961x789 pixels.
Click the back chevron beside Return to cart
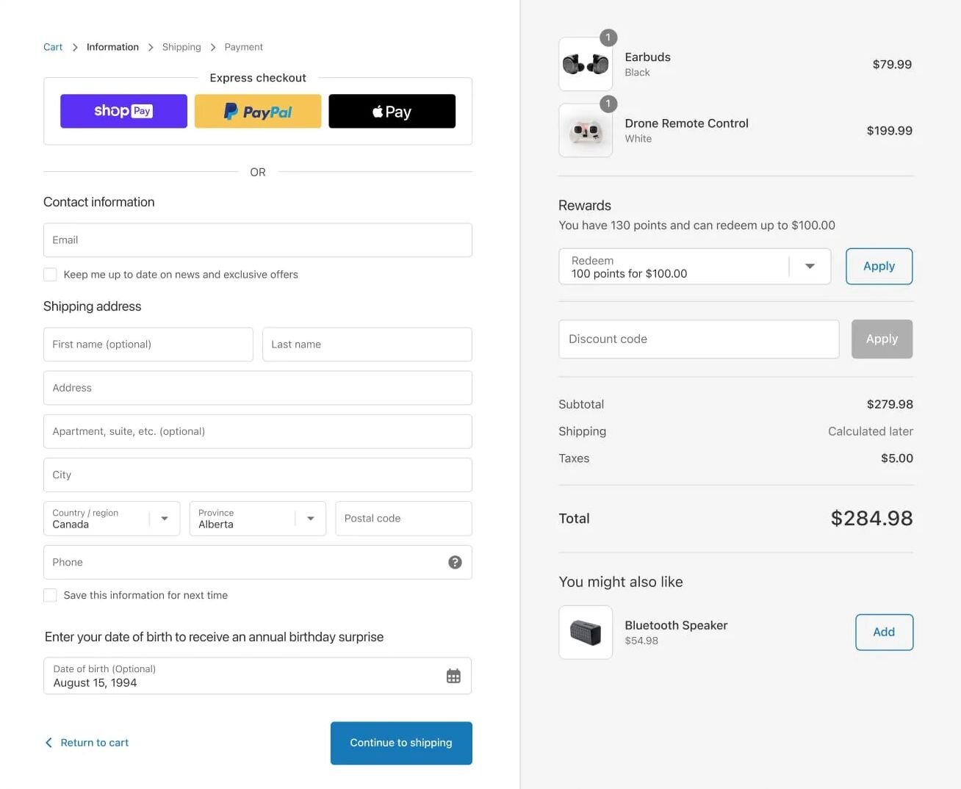pyautogui.click(x=48, y=742)
